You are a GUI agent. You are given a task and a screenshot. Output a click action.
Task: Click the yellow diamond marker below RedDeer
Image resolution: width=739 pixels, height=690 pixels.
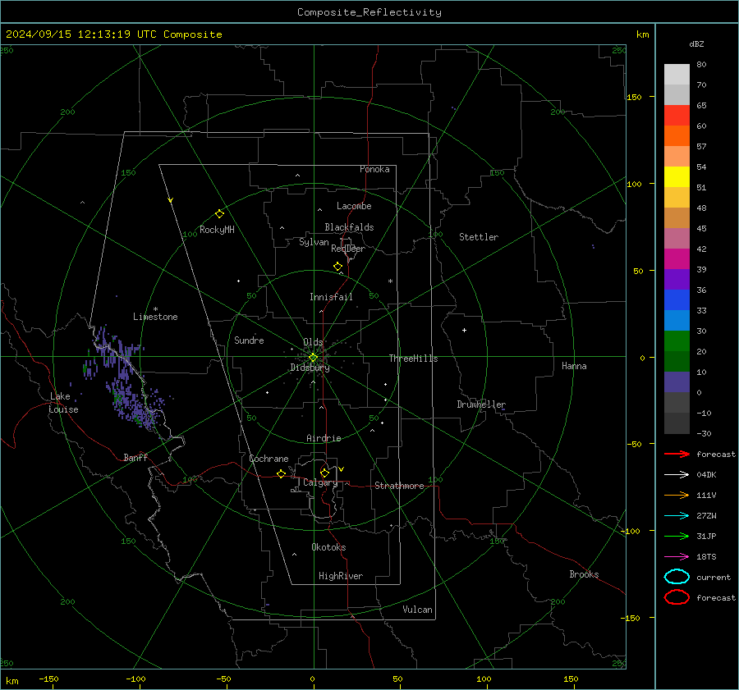pyautogui.click(x=338, y=267)
